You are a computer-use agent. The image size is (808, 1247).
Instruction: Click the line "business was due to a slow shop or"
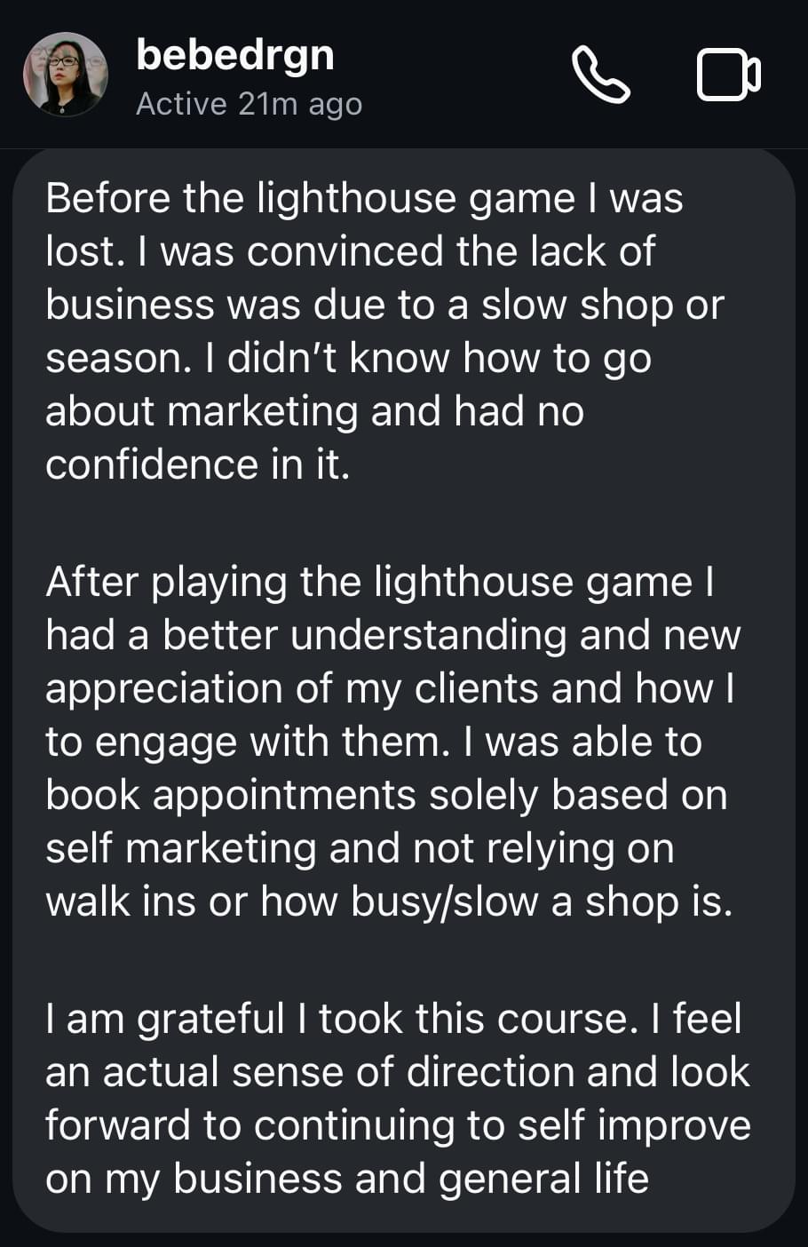click(384, 305)
